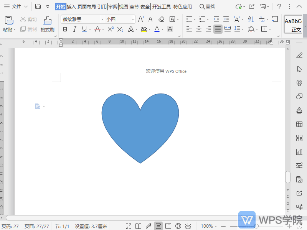Open the 文件 menu
The width and height of the screenshot is (307, 230).
tap(16, 7)
